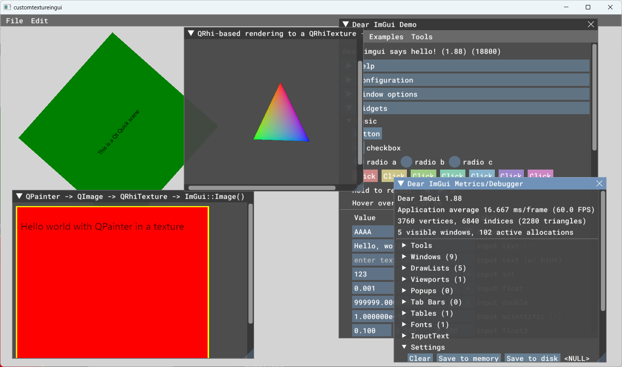Expand the InputText tree node
The height and width of the screenshot is (367, 622).
coord(404,336)
